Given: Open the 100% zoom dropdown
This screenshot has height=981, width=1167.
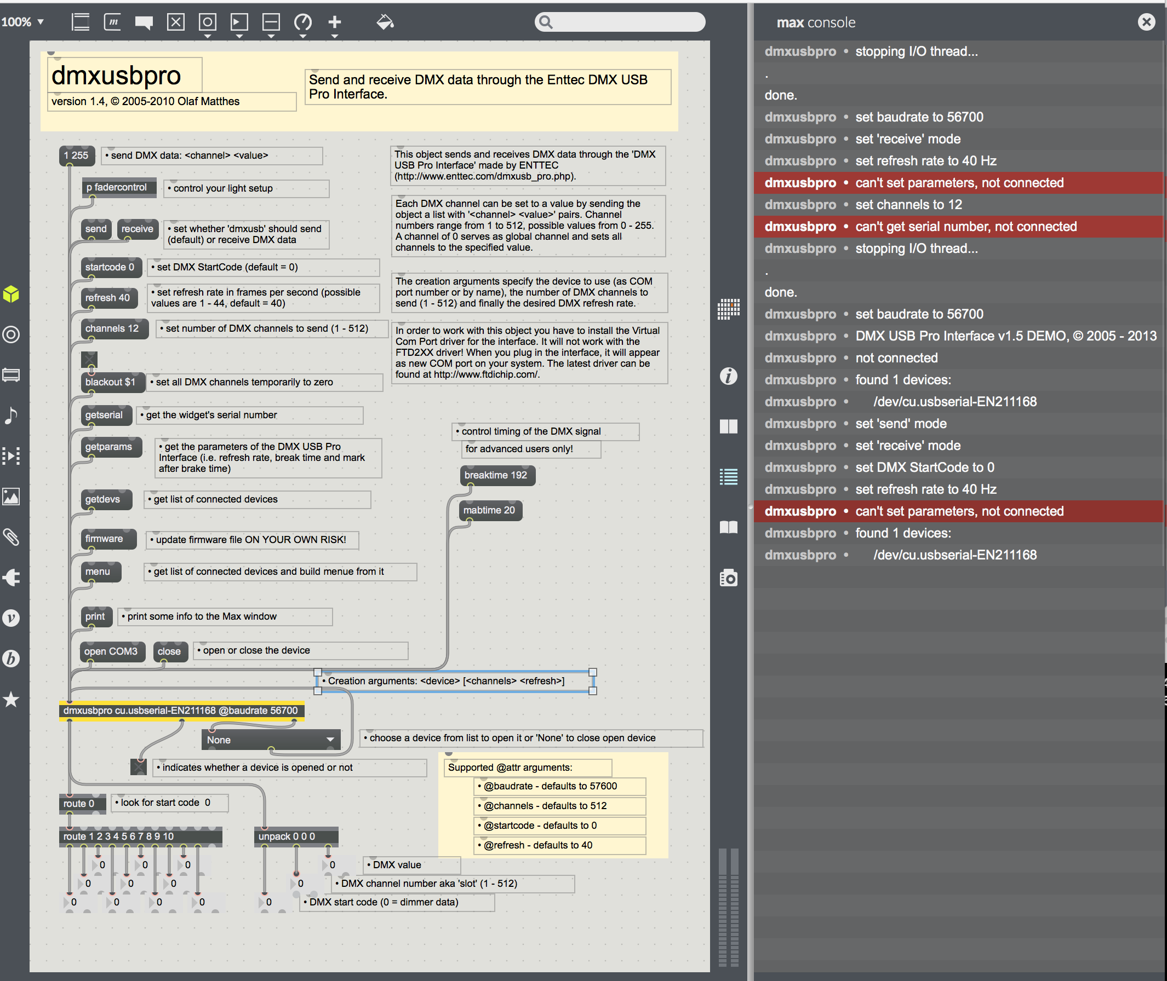Looking at the screenshot, I should (x=22, y=22).
